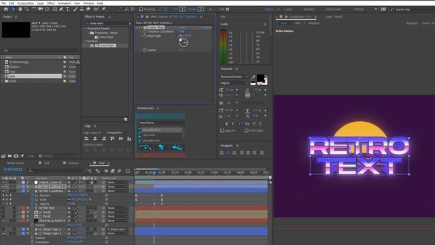Open the File menu
The height and width of the screenshot is (245, 435).
[3, 3]
